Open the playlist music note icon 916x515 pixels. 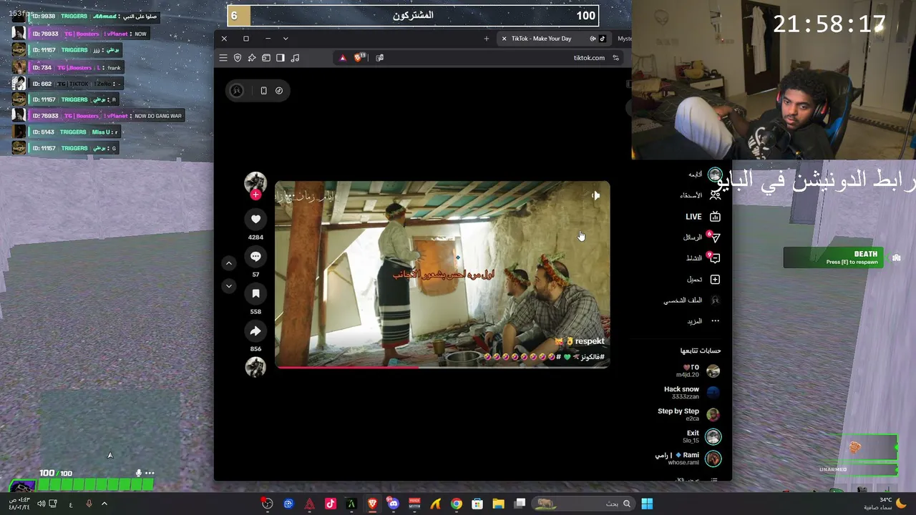(295, 58)
